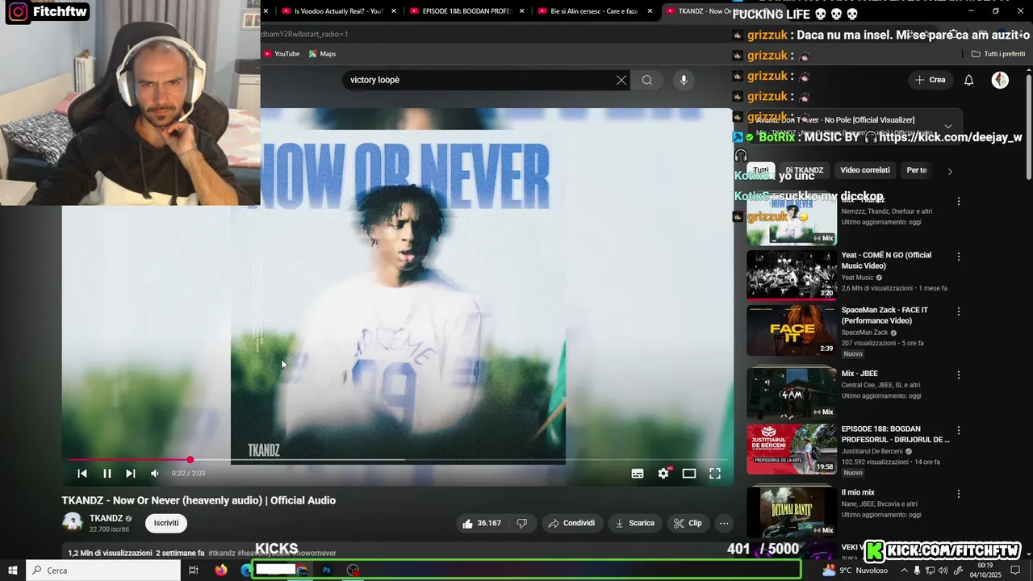Click the Scarica download button

635,523
